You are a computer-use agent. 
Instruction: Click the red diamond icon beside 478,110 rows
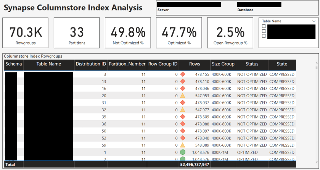click(182, 82)
